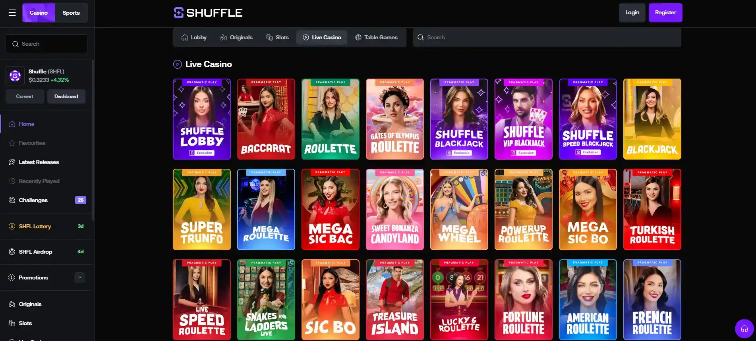756x341 pixels.
Task: Open Snakes and Ladders Live card
Action: click(266, 300)
